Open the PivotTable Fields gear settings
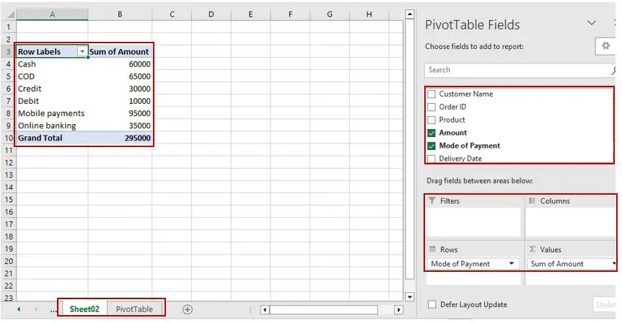 (605, 46)
